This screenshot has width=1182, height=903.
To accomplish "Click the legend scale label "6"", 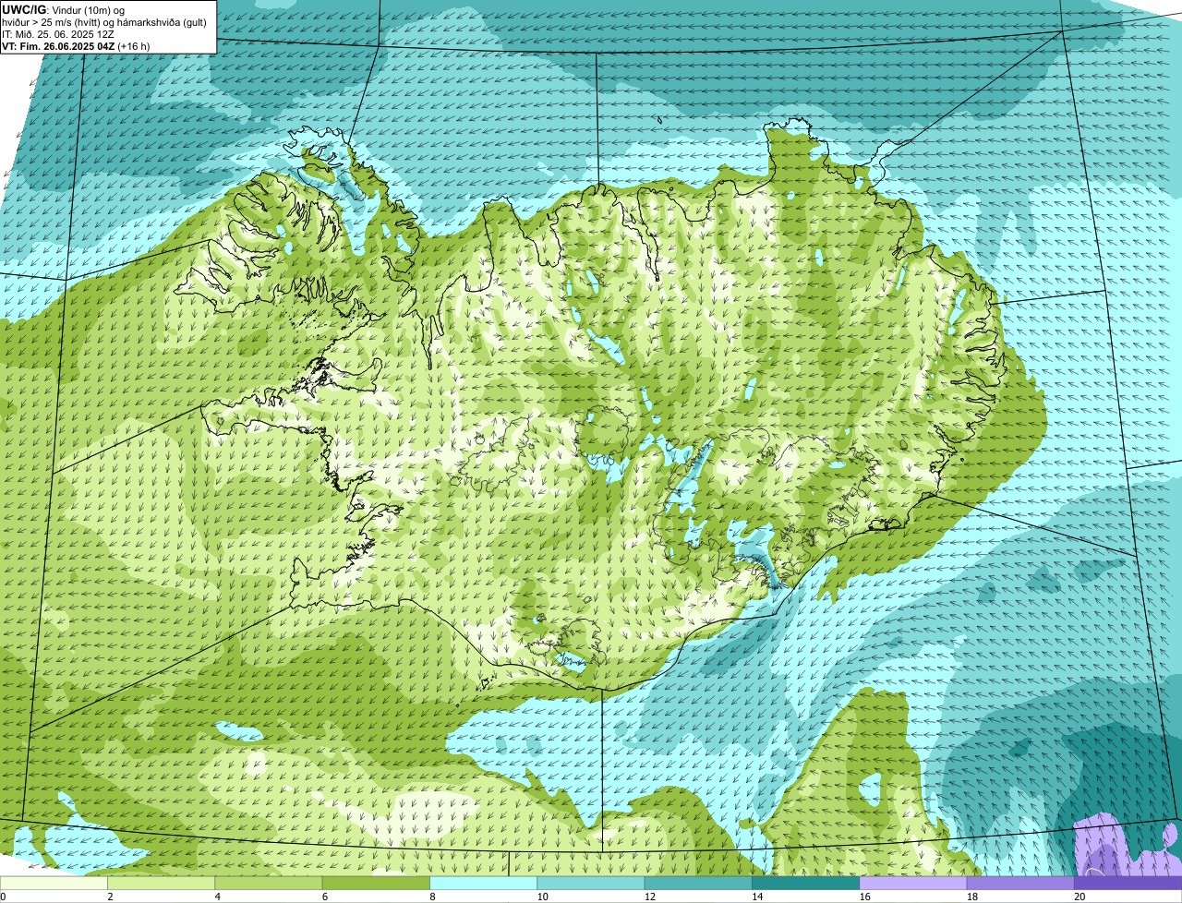I will click(324, 897).
